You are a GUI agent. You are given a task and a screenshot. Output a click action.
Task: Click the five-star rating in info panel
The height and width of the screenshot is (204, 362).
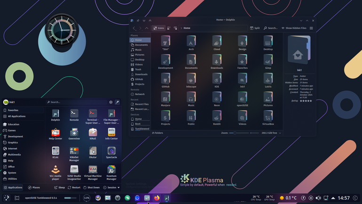tap(306, 101)
